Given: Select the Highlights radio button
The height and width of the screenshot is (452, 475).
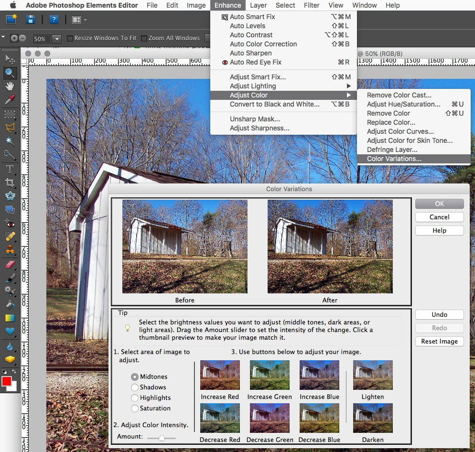Looking at the screenshot, I should click(134, 398).
